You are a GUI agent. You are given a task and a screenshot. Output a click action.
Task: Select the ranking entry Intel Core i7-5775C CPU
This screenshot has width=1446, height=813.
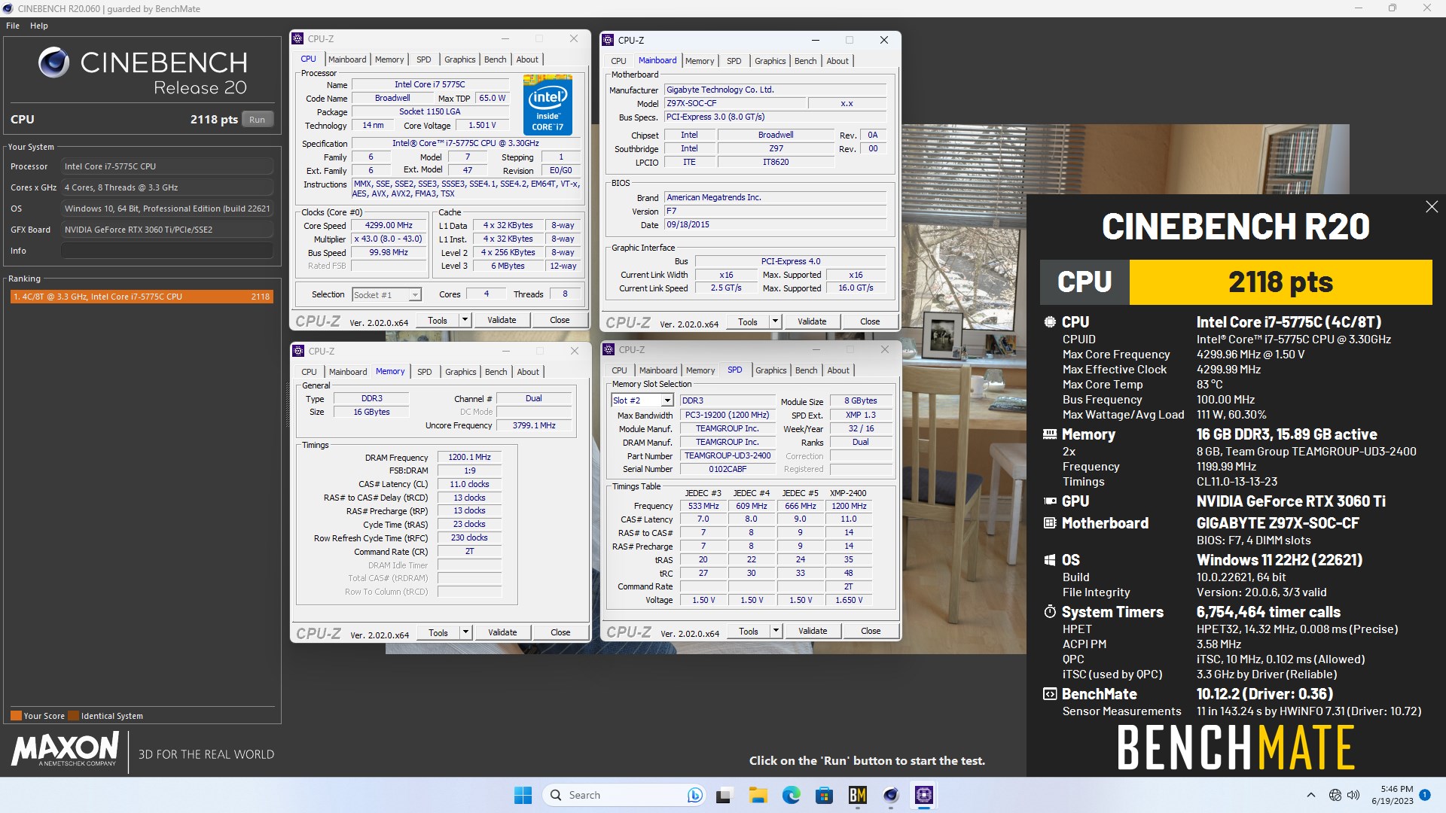142,297
